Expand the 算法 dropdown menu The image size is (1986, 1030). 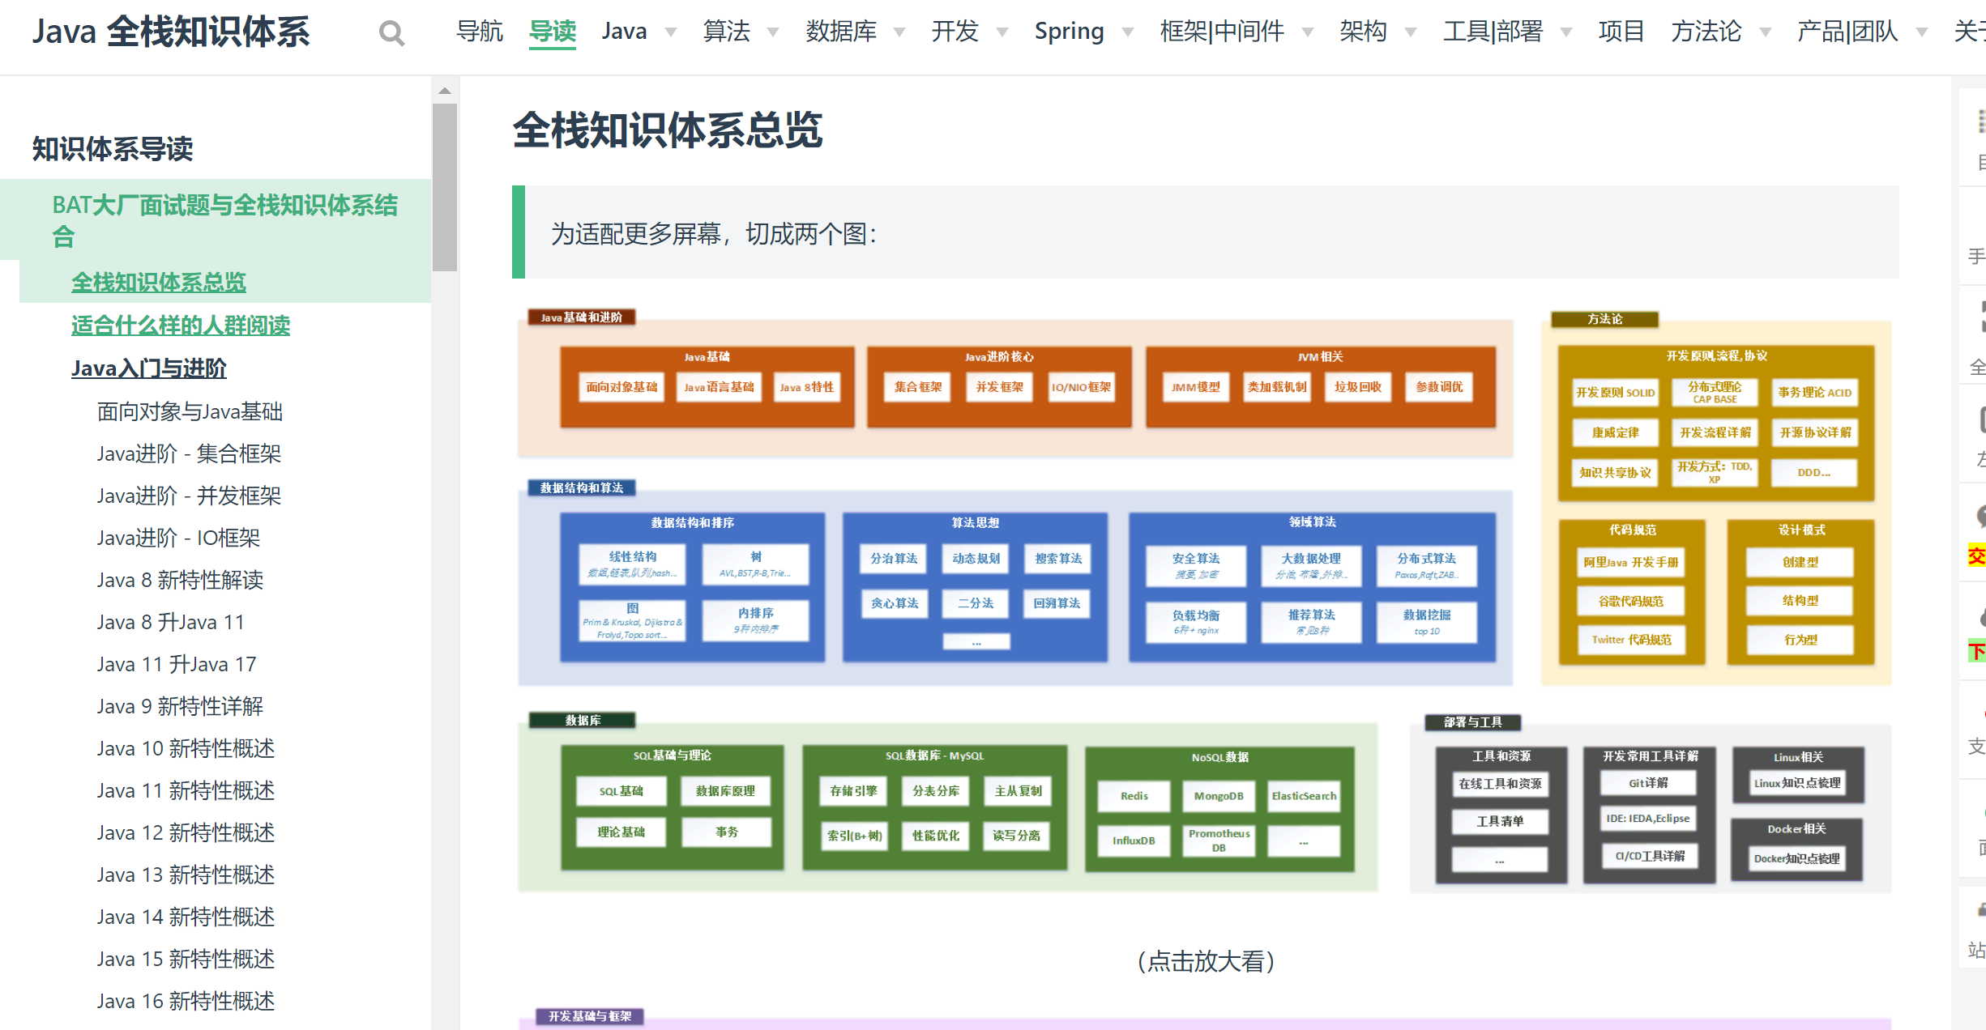point(741,32)
